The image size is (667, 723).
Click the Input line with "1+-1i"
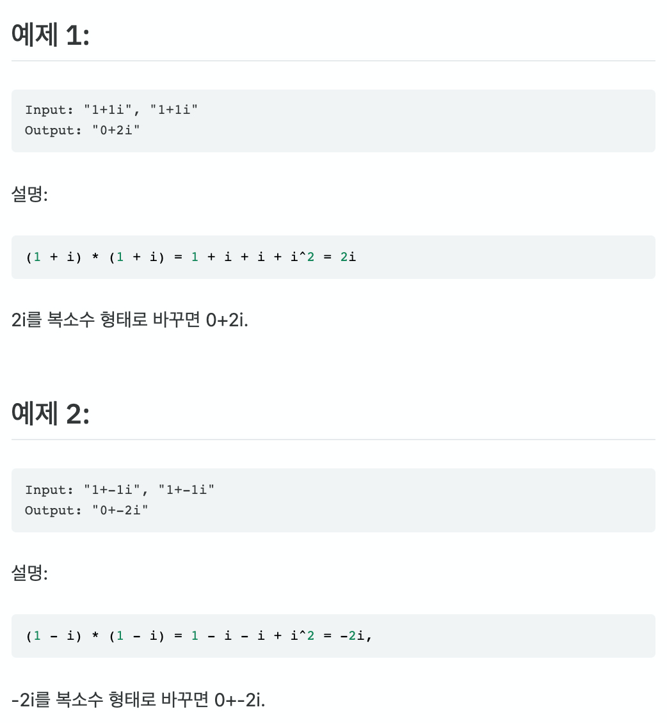120,489
